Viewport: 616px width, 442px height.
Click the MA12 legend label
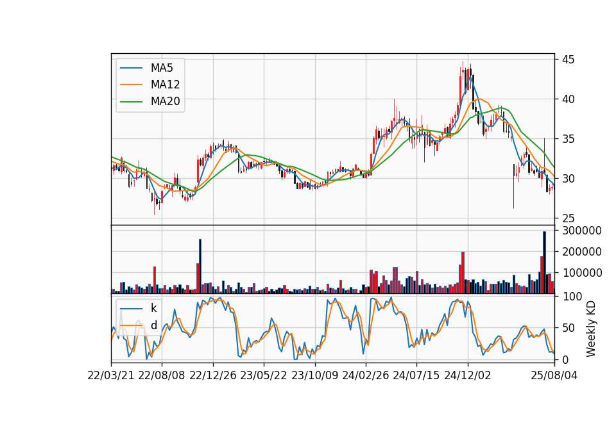tap(165, 85)
